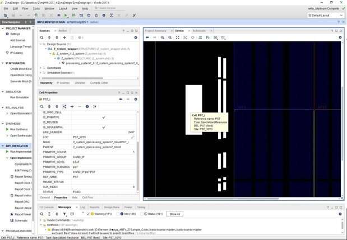Image resolution: width=347 pixels, height=240 pixels.
Task: Toggle the IS_SEQUENTIAL checkmark
Action: pos(104,127)
